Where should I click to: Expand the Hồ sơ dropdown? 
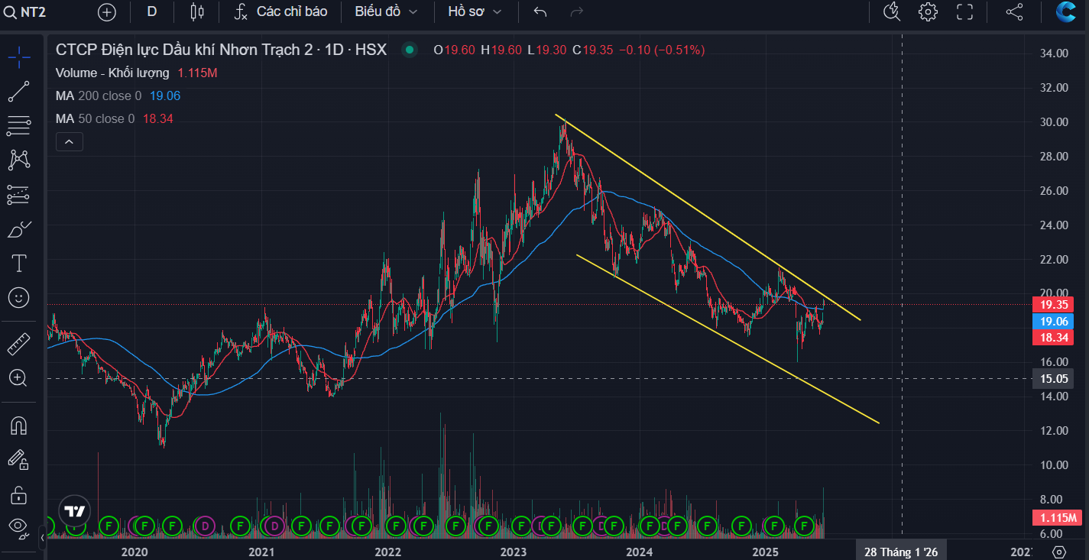pyautogui.click(x=475, y=11)
